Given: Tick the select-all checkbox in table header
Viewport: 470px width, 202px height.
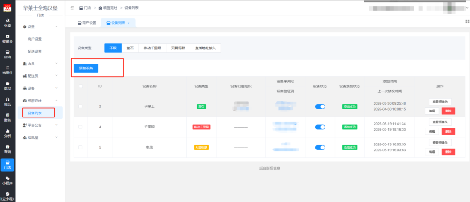Looking at the screenshot, I should pos(80,86).
